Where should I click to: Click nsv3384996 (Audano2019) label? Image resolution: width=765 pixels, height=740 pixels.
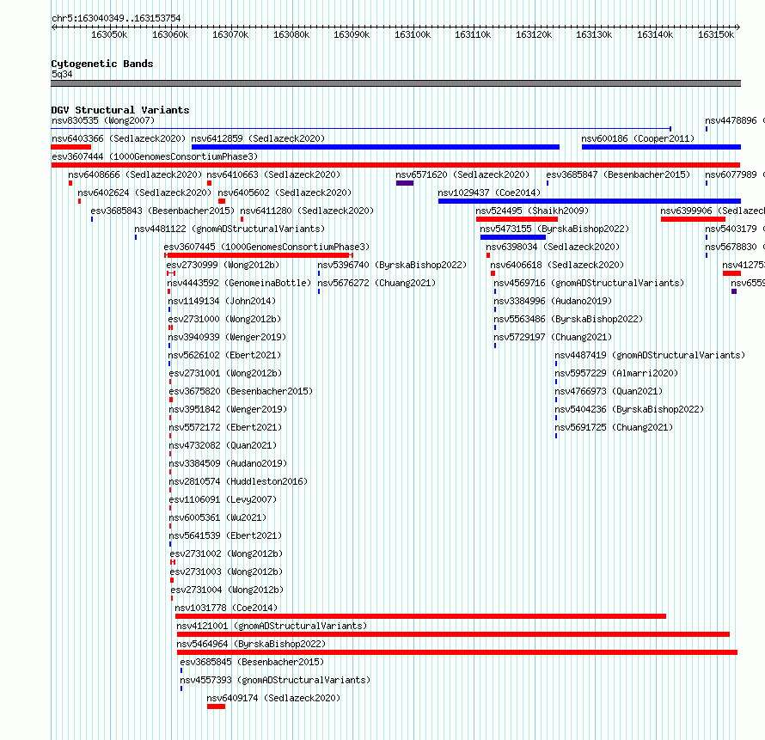[553, 301]
